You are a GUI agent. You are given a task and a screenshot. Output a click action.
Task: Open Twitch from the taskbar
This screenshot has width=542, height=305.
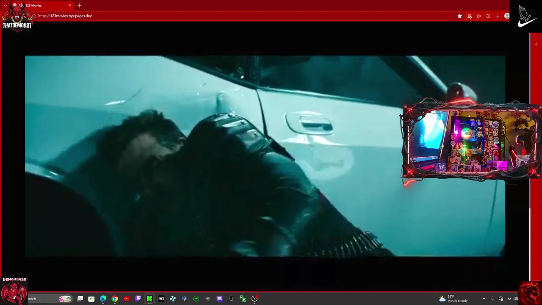coord(138,299)
